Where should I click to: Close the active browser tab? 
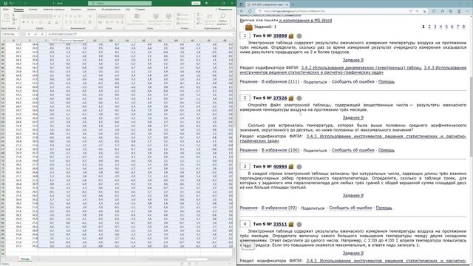(x=287, y=4)
